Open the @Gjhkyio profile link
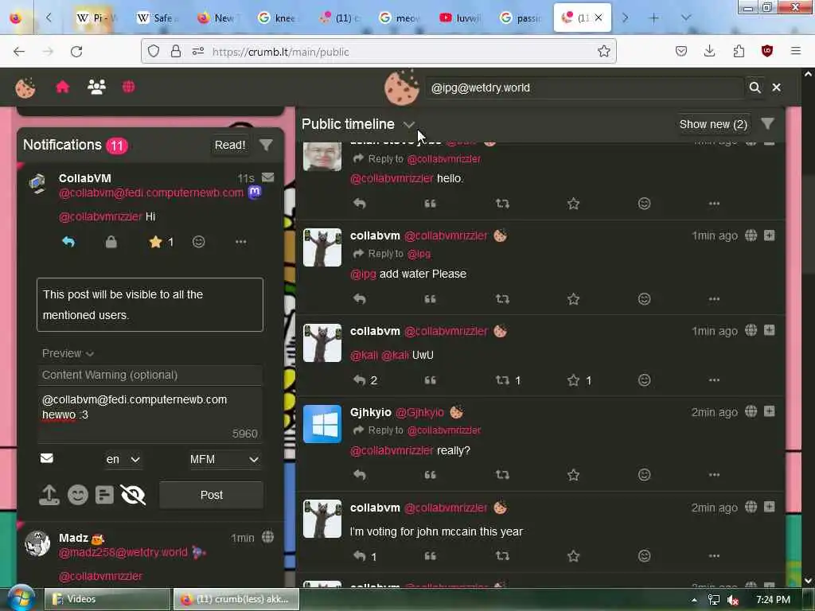 tap(419, 412)
